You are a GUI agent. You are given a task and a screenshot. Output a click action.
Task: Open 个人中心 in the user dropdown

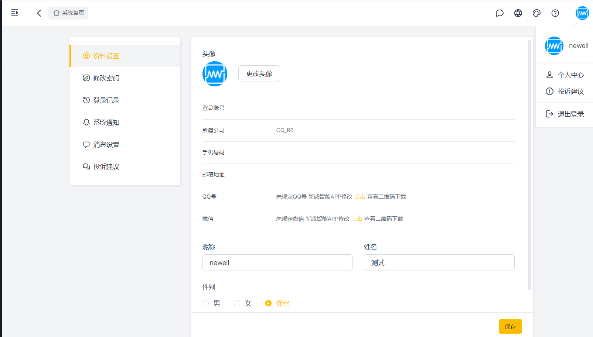(x=565, y=75)
